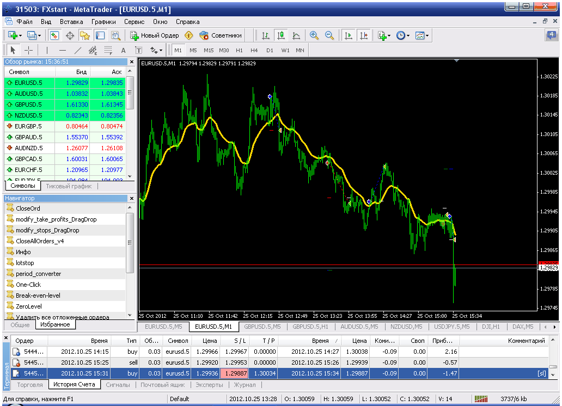Open the Файл menu
The height and width of the screenshot is (406, 562).
click(25, 22)
